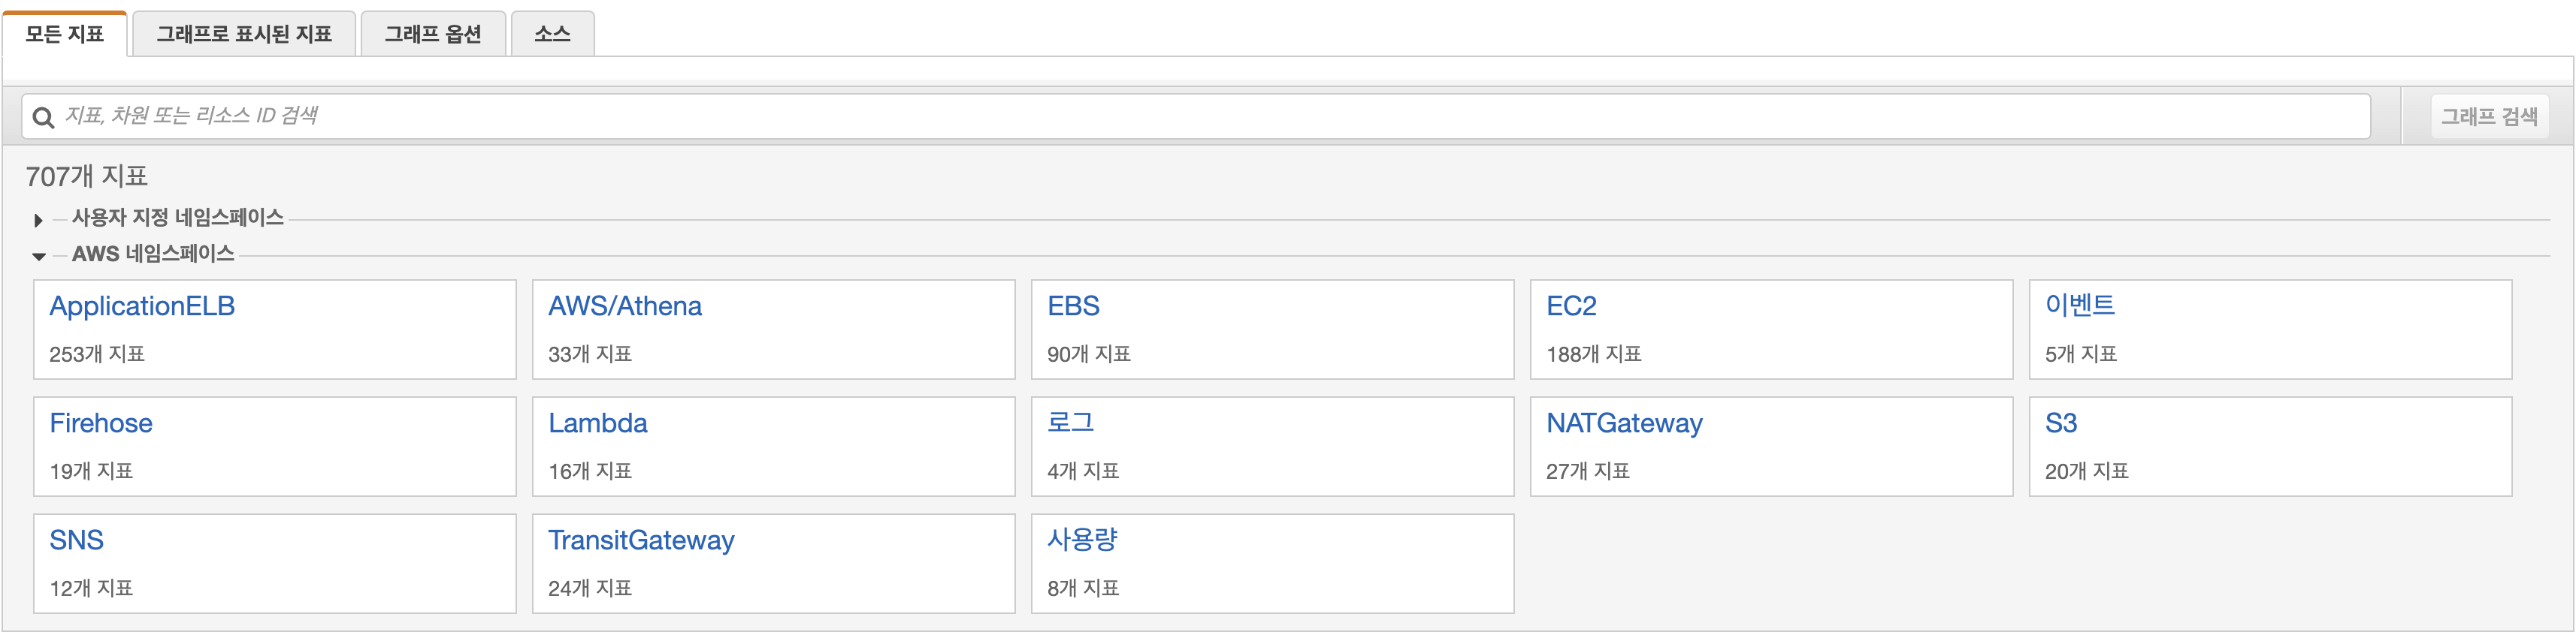
Task: Open 그래프로 표시된 지표 tab
Action: click(x=244, y=34)
